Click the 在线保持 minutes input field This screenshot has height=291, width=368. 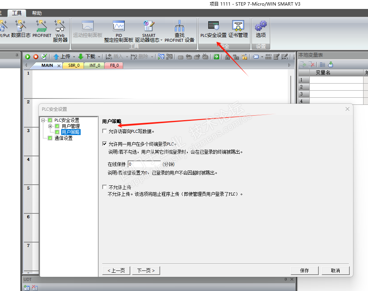pyautogui.click(x=144, y=164)
